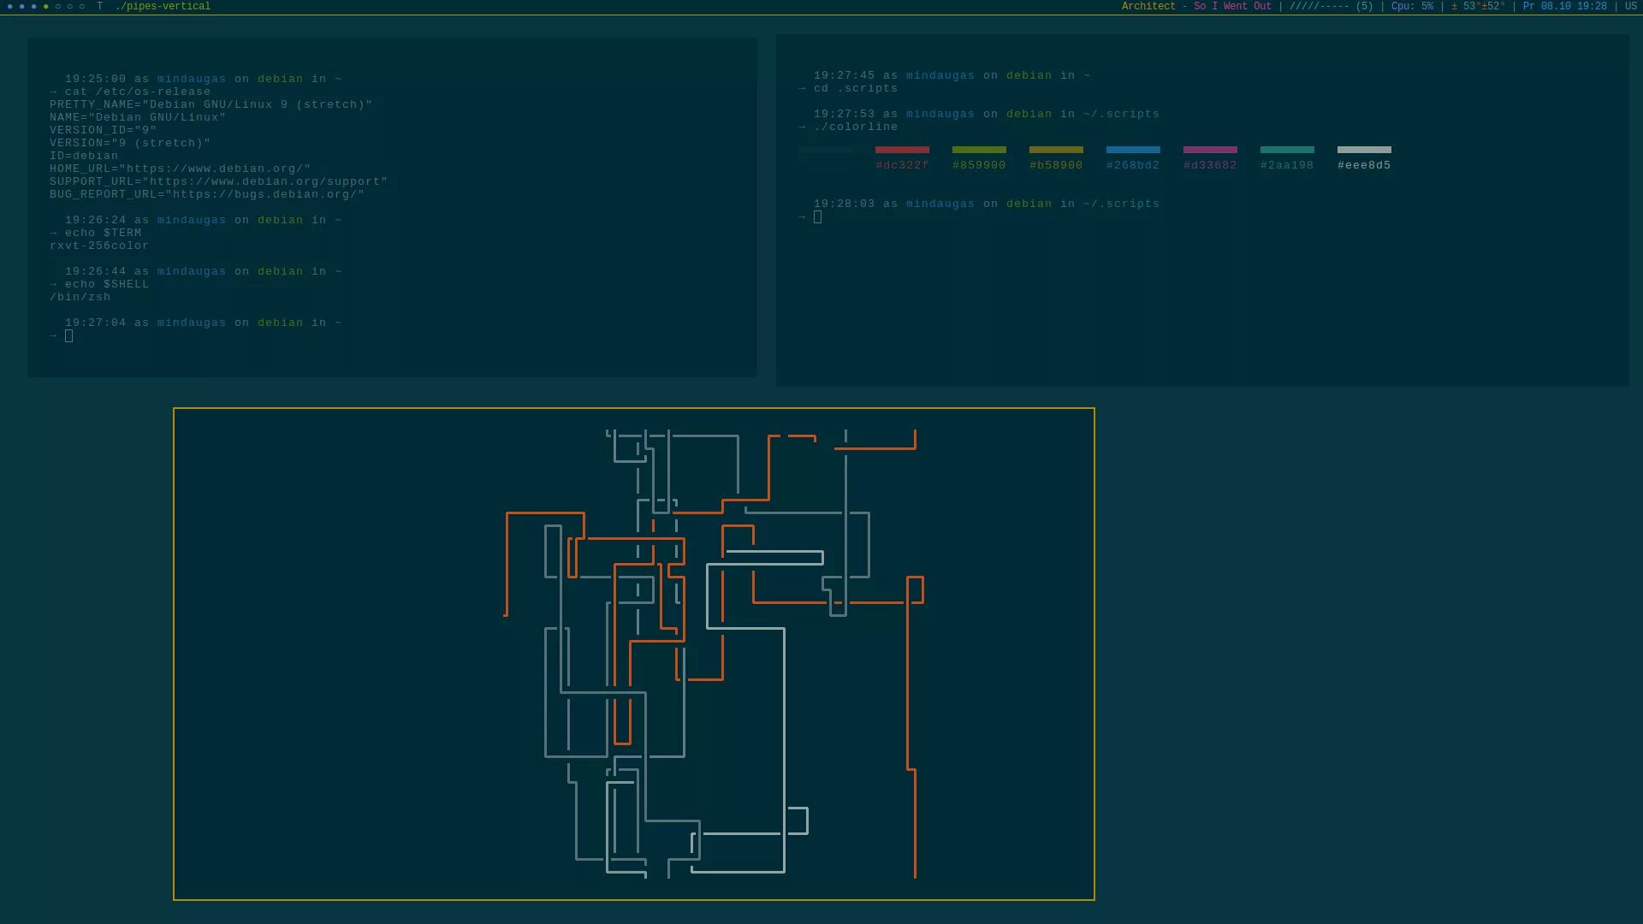Click the ./pipes-vertical window title
Viewport: 1643px width, 924px height.
163,6
